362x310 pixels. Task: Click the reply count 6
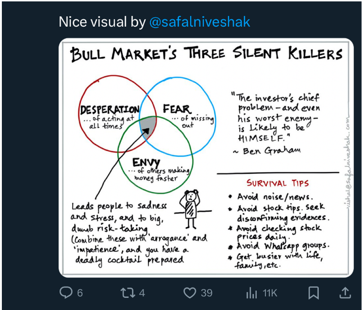(x=80, y=293)
